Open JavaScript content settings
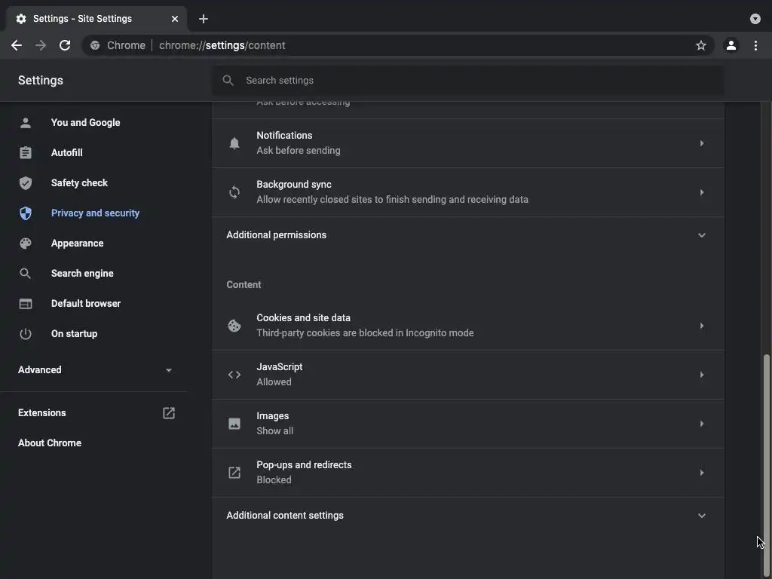 click(x=467, y=375)
